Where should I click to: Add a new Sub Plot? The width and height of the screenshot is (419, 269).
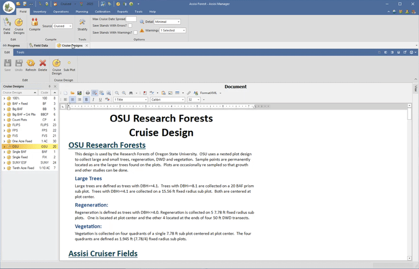[x=69, y=65]
